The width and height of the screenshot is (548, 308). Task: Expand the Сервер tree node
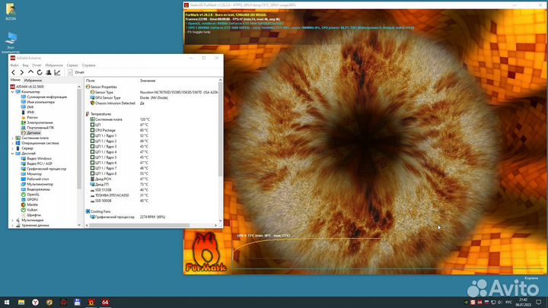tap(13, 148)
